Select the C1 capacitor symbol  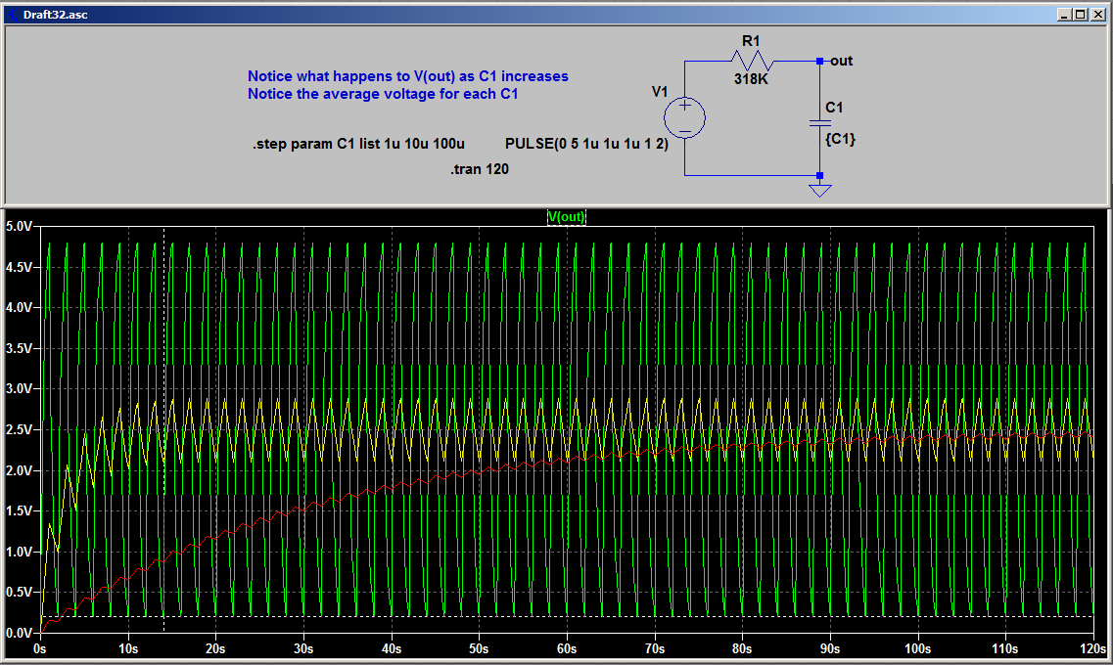click(x=820, y=123)
